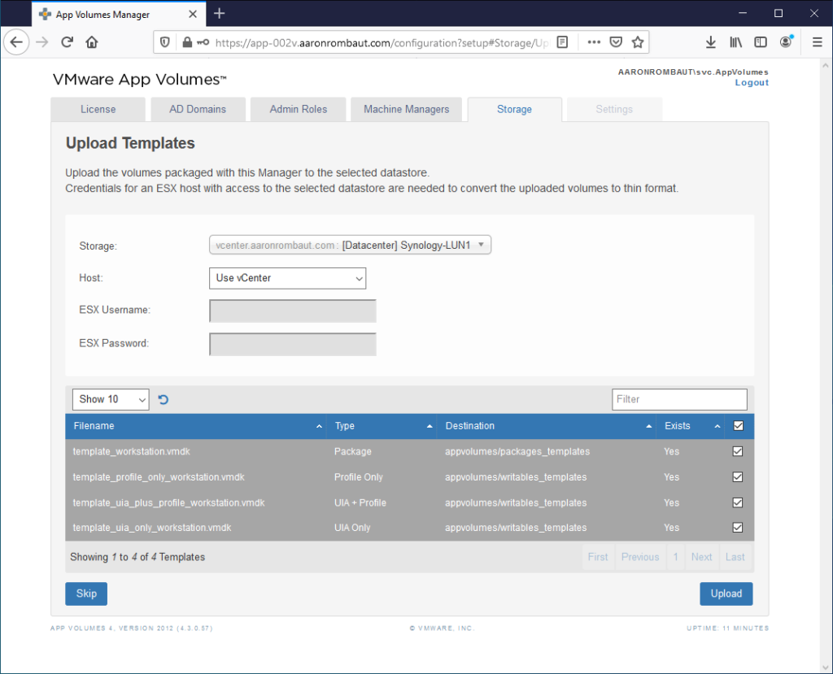
Task: Open the Firefox hamburger menu
Action: tap(817, 42)
